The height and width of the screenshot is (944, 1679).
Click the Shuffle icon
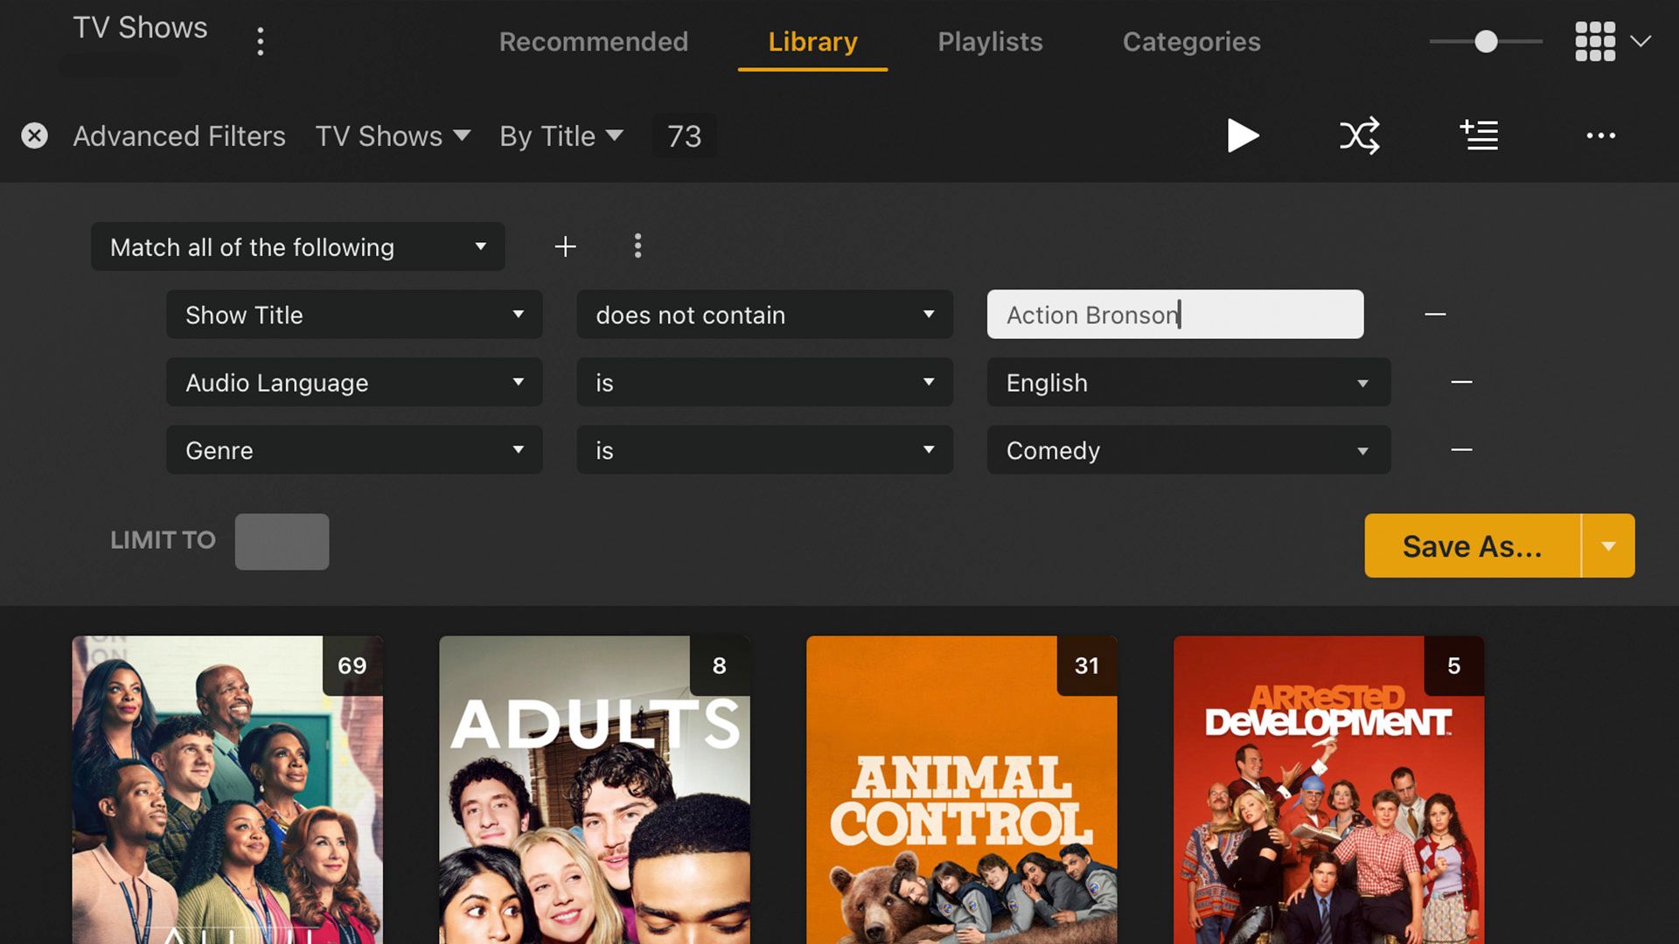coord(1359,135)
